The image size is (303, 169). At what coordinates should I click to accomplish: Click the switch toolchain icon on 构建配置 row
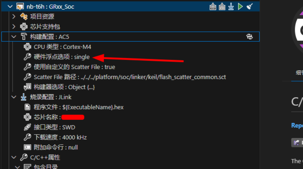250,37
